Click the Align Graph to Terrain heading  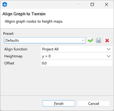tap(24, 14)
